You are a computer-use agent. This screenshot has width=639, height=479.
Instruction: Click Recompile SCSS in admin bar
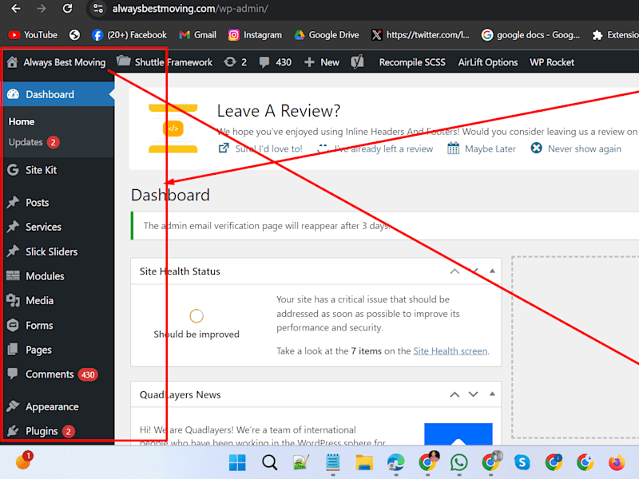click(x=412, y=62)
